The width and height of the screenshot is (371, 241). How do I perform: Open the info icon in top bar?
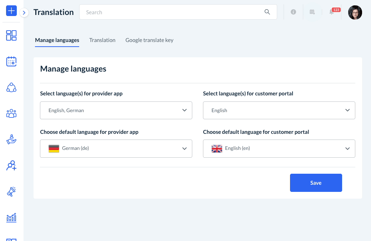click(293, 12)
